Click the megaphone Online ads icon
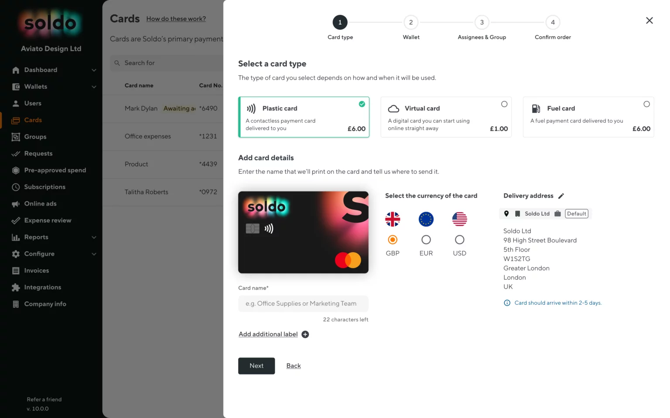This screenshot has width=670, height=418. point(16,204)
